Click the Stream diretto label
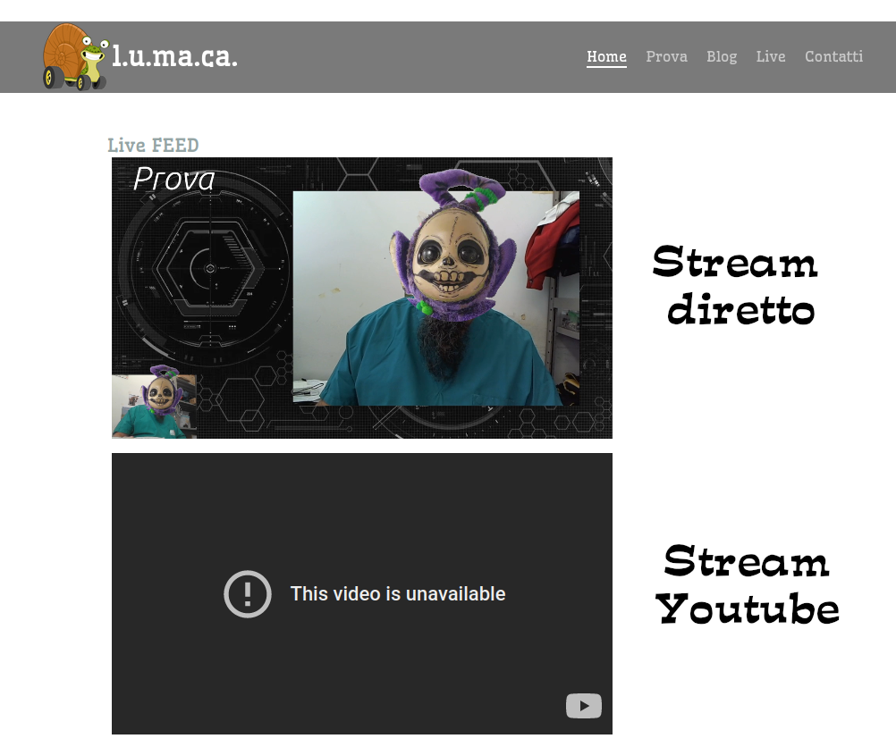896x747 pixels. (x=736, y=285)
